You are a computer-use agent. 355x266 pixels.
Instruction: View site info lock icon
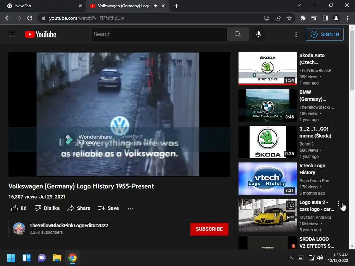[44, 18]
